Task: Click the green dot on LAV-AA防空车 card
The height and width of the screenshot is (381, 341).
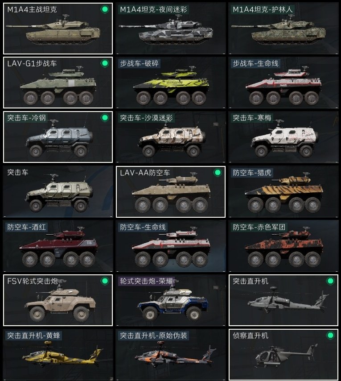Action: 218,173
